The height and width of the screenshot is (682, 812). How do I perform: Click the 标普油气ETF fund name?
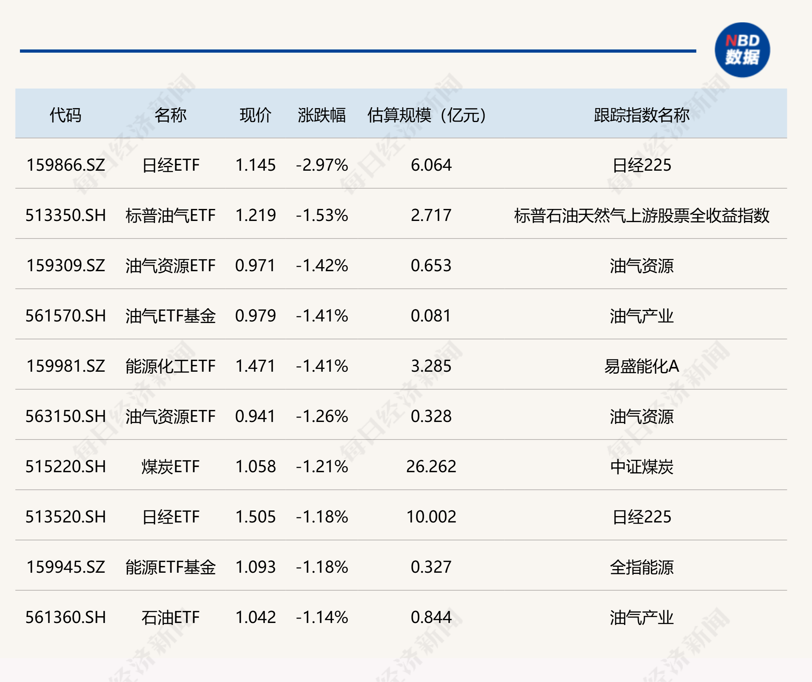[x=170, y=215]
